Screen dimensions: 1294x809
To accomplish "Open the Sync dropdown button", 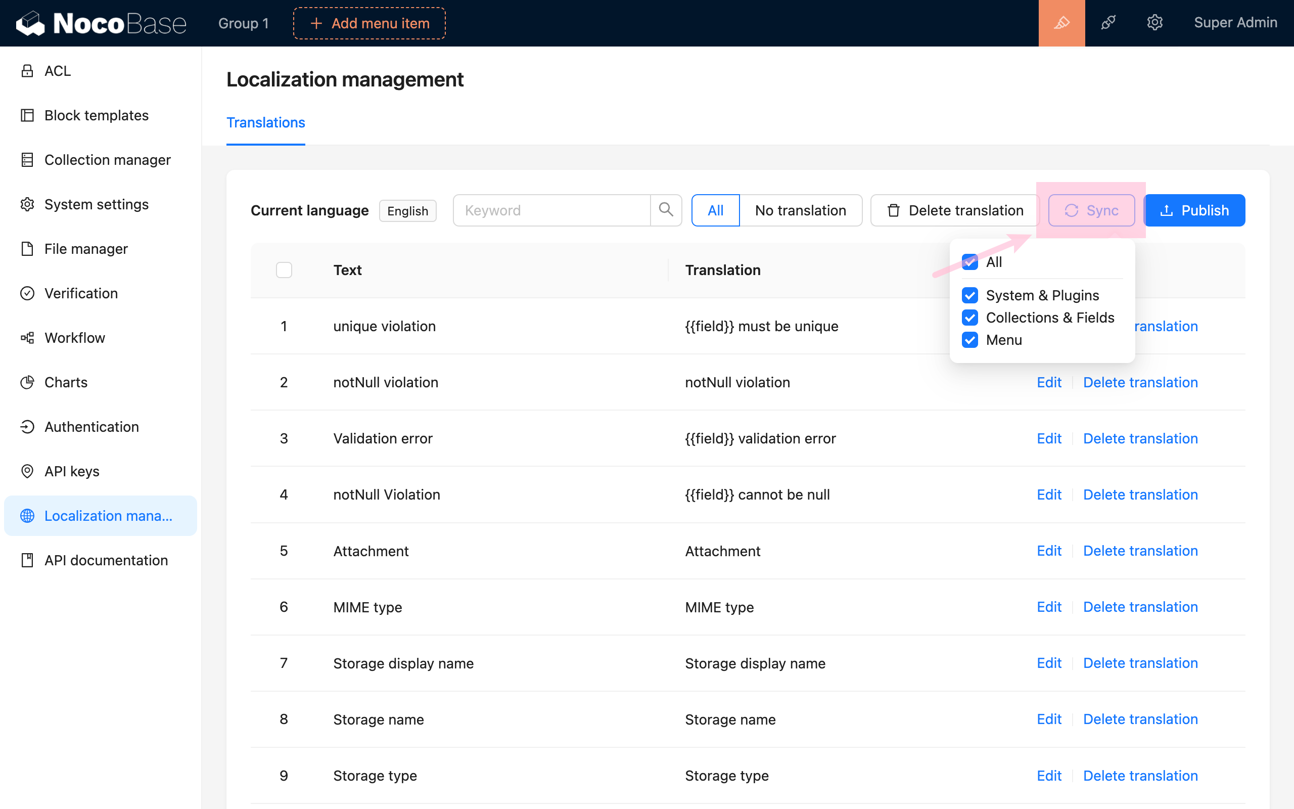I will 1091,210.
